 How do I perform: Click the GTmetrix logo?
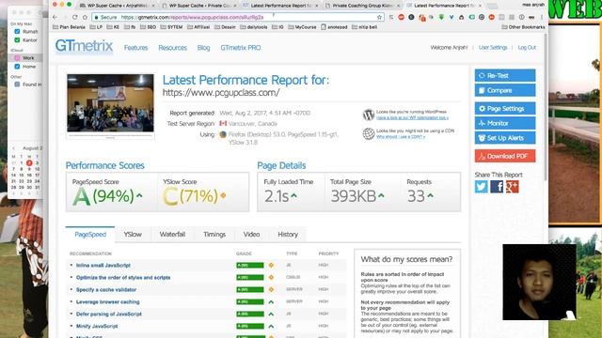pos(84,46)
